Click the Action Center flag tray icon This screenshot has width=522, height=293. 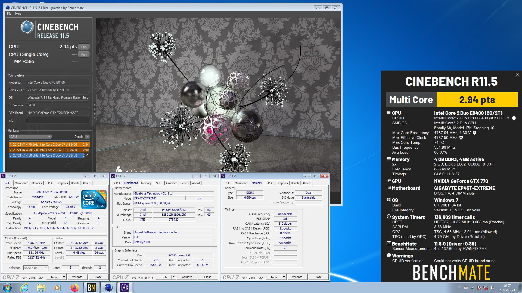tap(479, 288)
